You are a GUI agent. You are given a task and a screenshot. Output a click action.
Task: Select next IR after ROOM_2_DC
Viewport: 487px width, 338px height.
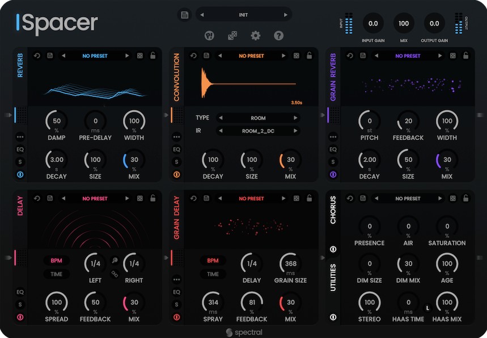pos(295,131)
